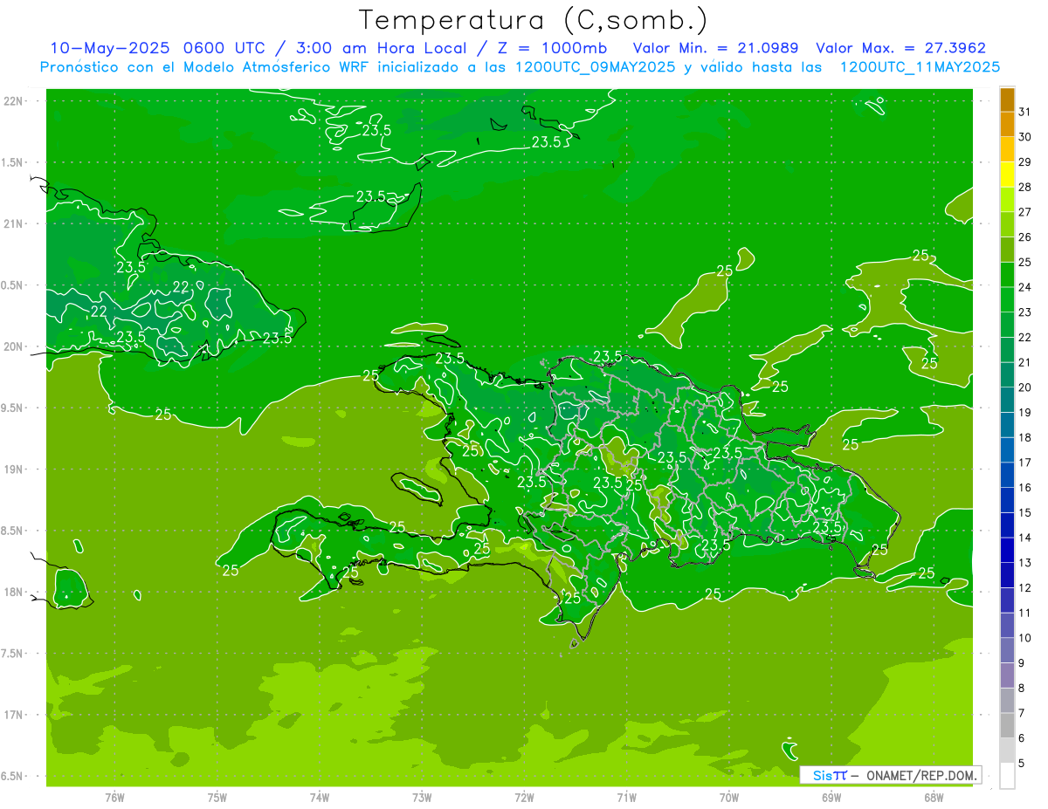The height and width of the screenshot is (809, 1048).
Task: Click the 'Temperatura (C,somb.)' chart title
Action: [534, 21]
